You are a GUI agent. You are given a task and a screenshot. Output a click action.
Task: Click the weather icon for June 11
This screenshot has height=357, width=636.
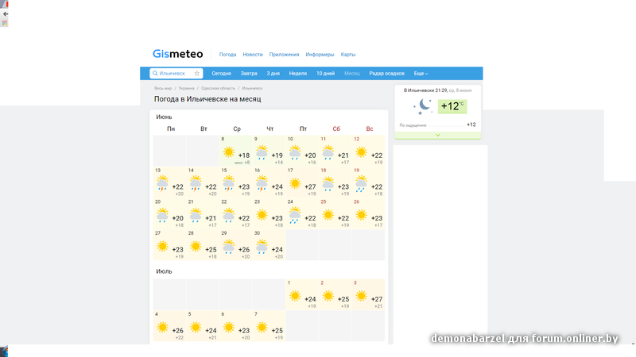tap(328, 152)
